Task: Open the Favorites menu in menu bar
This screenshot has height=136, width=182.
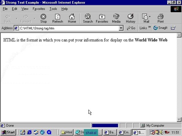Action: click(39, 9)
